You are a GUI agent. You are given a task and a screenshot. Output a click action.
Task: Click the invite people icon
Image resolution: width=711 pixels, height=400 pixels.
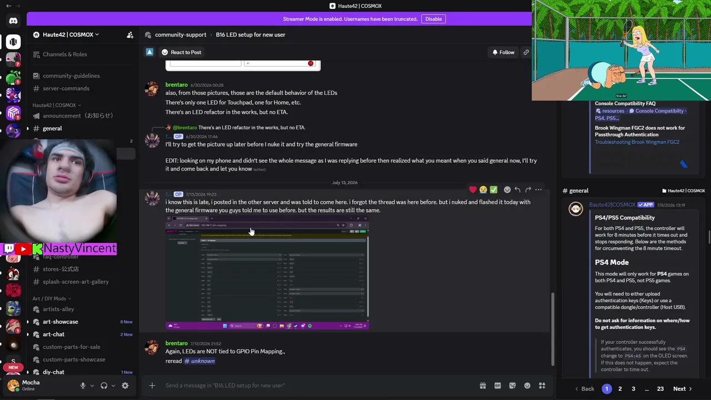point(130,34)
